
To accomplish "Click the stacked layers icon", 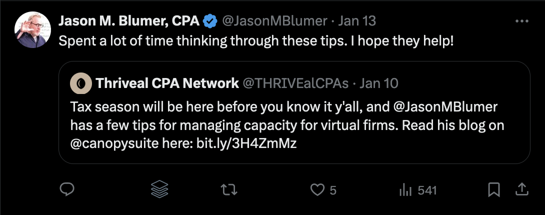I will click(x=159, y=190).
